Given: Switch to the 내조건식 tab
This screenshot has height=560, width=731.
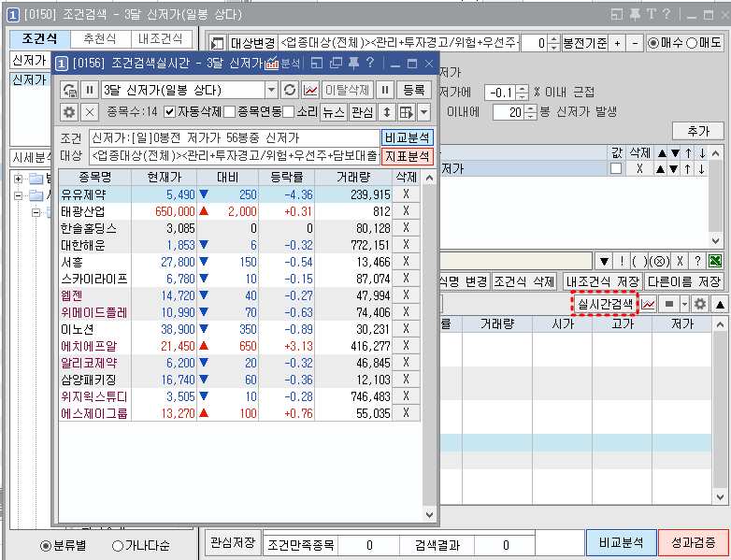Looking at the screenshot, I should [x=161, y=38].
